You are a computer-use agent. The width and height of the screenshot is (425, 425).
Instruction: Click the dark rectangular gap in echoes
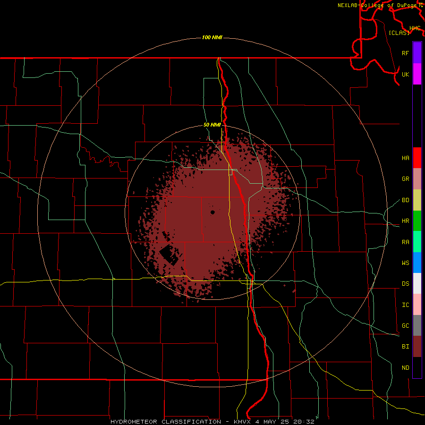click(169, 255)
